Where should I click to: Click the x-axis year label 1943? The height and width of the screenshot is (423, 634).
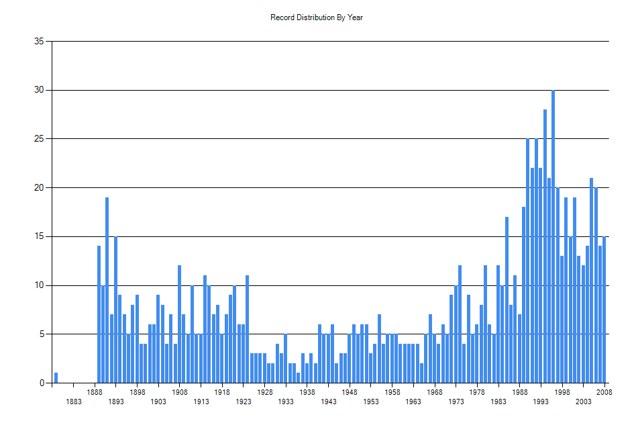[329, 402]
